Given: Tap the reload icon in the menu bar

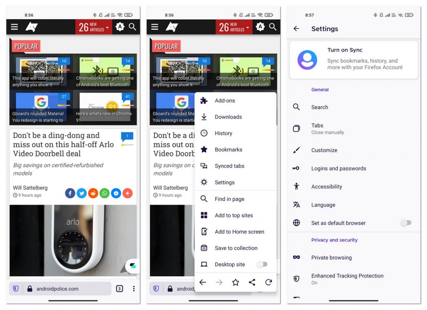Looking at the screenshot, I should click(x=269, y=282).
